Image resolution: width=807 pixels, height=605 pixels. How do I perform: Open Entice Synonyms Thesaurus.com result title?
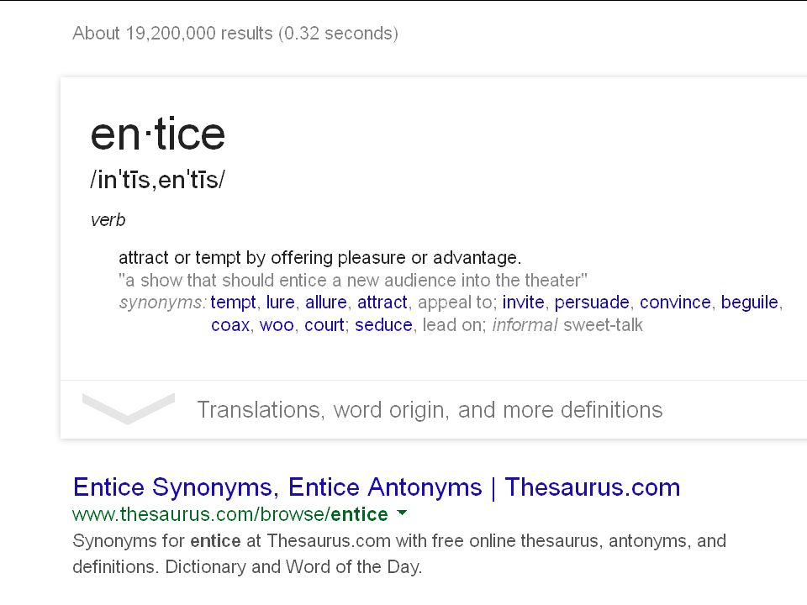pos(377,487)
